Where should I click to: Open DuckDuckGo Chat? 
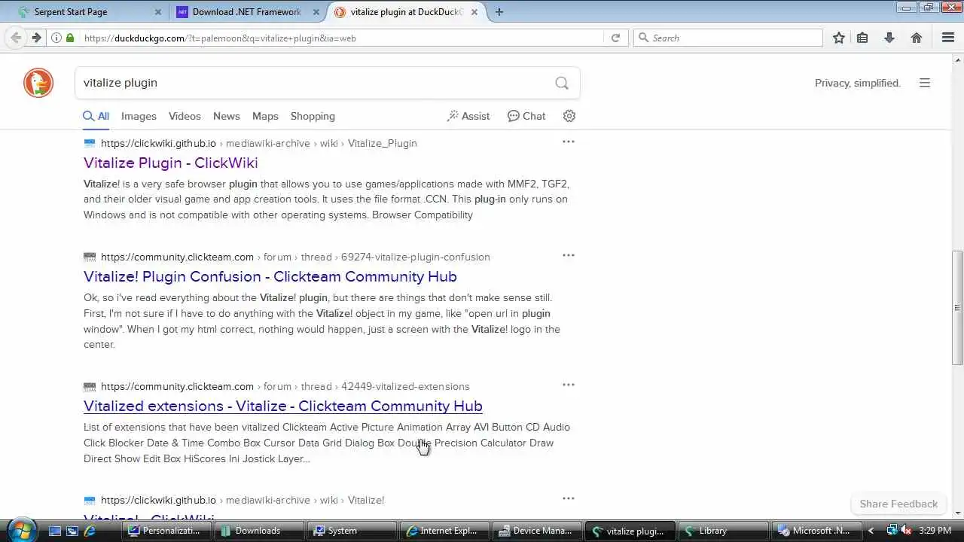(526, 116)
